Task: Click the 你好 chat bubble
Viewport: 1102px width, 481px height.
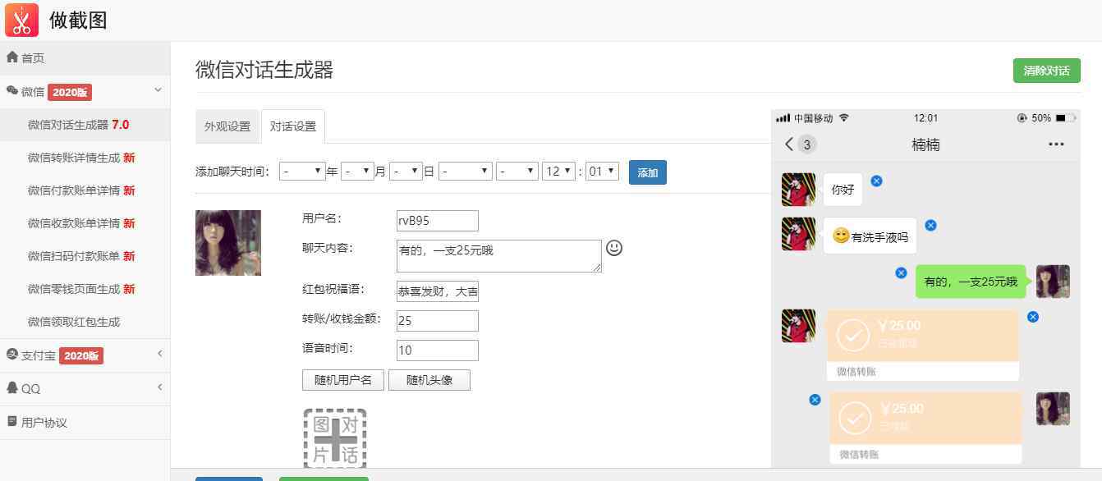Action: [x=843, y=190]
